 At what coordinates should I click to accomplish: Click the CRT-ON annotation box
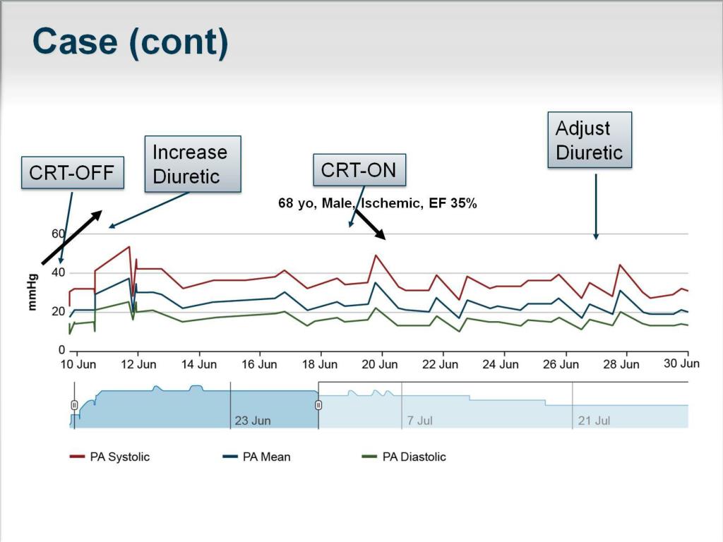[x=359, y=170]
